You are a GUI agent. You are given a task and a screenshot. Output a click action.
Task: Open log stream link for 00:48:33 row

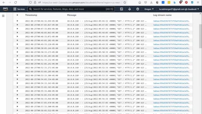(171, 37)
